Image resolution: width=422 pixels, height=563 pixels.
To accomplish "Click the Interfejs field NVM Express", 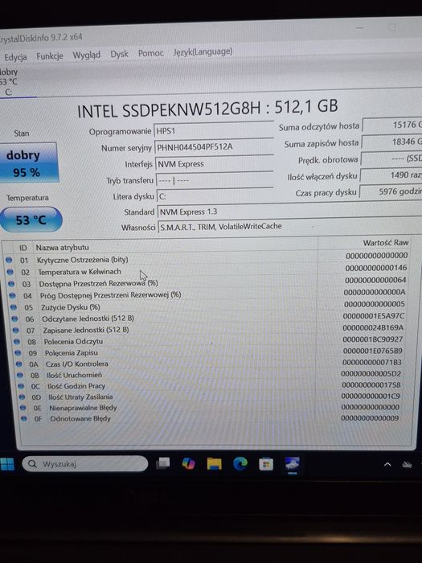I will coord(215,164).
